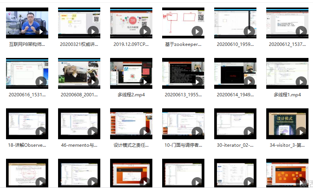
Task: Play the 46-memento与 video
Action: point(93,132)
